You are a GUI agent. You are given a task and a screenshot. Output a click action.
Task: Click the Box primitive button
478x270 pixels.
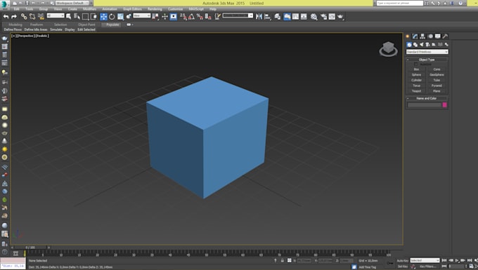coord(416,69)
